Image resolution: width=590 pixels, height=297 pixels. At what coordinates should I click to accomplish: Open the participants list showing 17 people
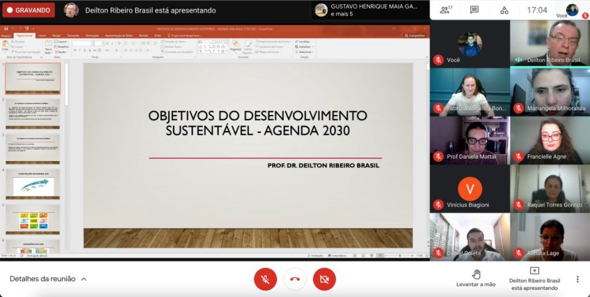445,10
